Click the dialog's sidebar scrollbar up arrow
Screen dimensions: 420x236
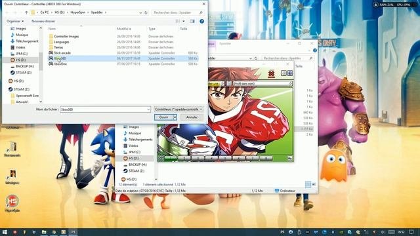tap(41, 28)
